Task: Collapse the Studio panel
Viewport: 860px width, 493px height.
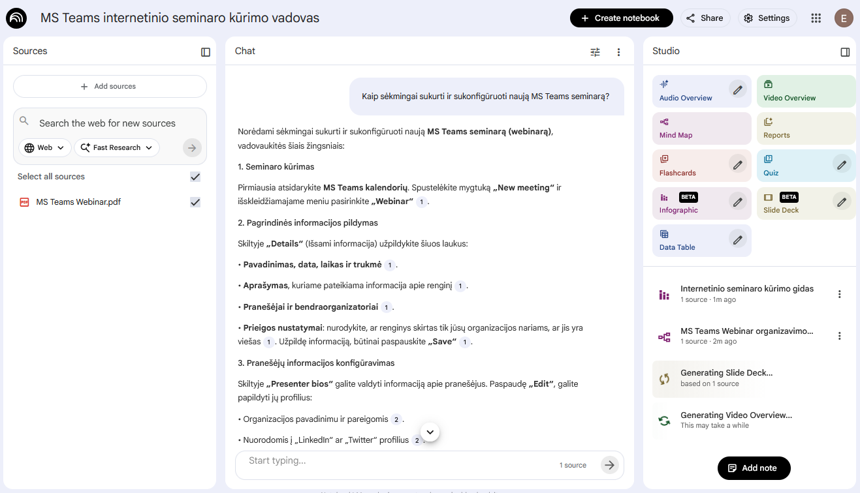Action: coord(845,52)
